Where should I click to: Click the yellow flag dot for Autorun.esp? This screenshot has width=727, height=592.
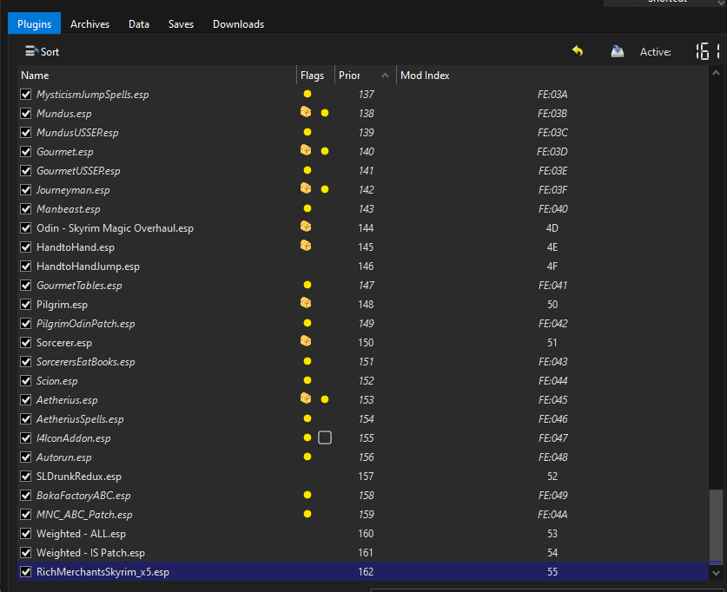coord(307,457)
